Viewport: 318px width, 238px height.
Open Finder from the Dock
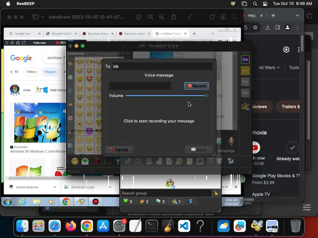22,226
